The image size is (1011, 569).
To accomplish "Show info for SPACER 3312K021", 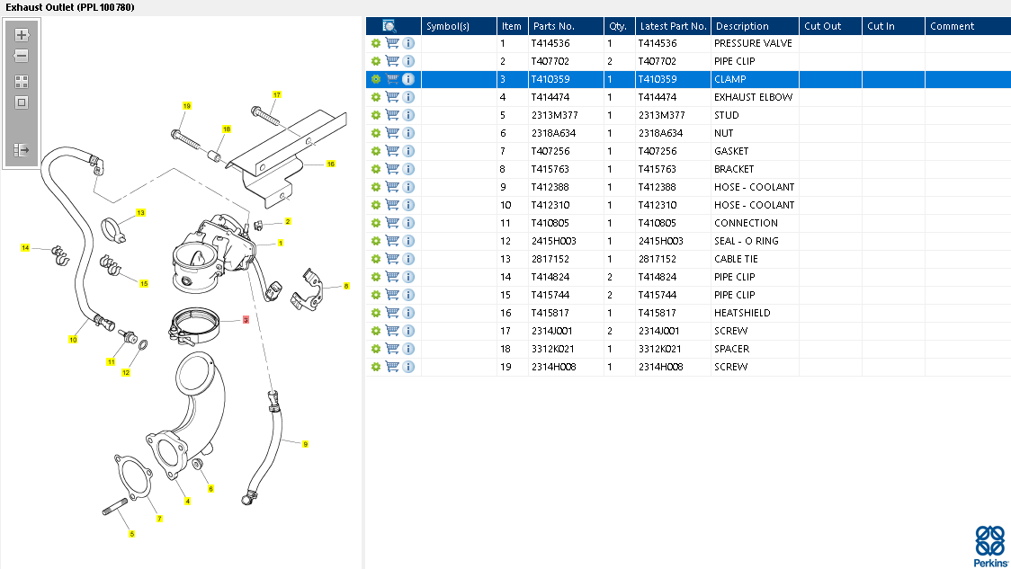I will coord(408,349).
